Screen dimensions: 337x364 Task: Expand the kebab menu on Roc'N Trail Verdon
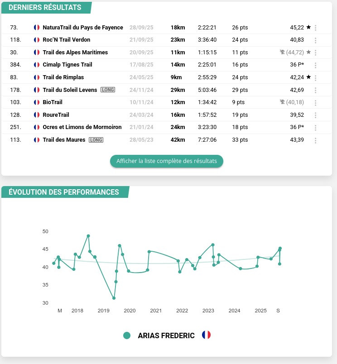(316, 40)
